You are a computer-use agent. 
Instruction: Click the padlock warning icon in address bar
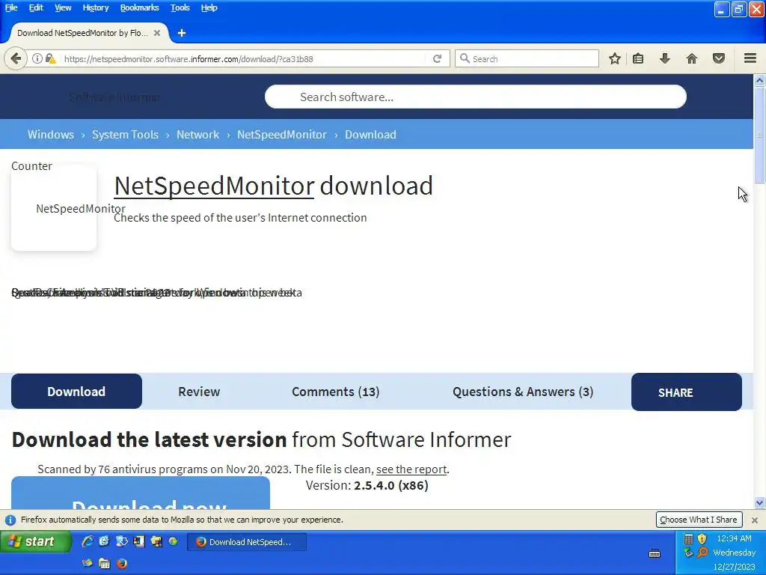(50, 58)
